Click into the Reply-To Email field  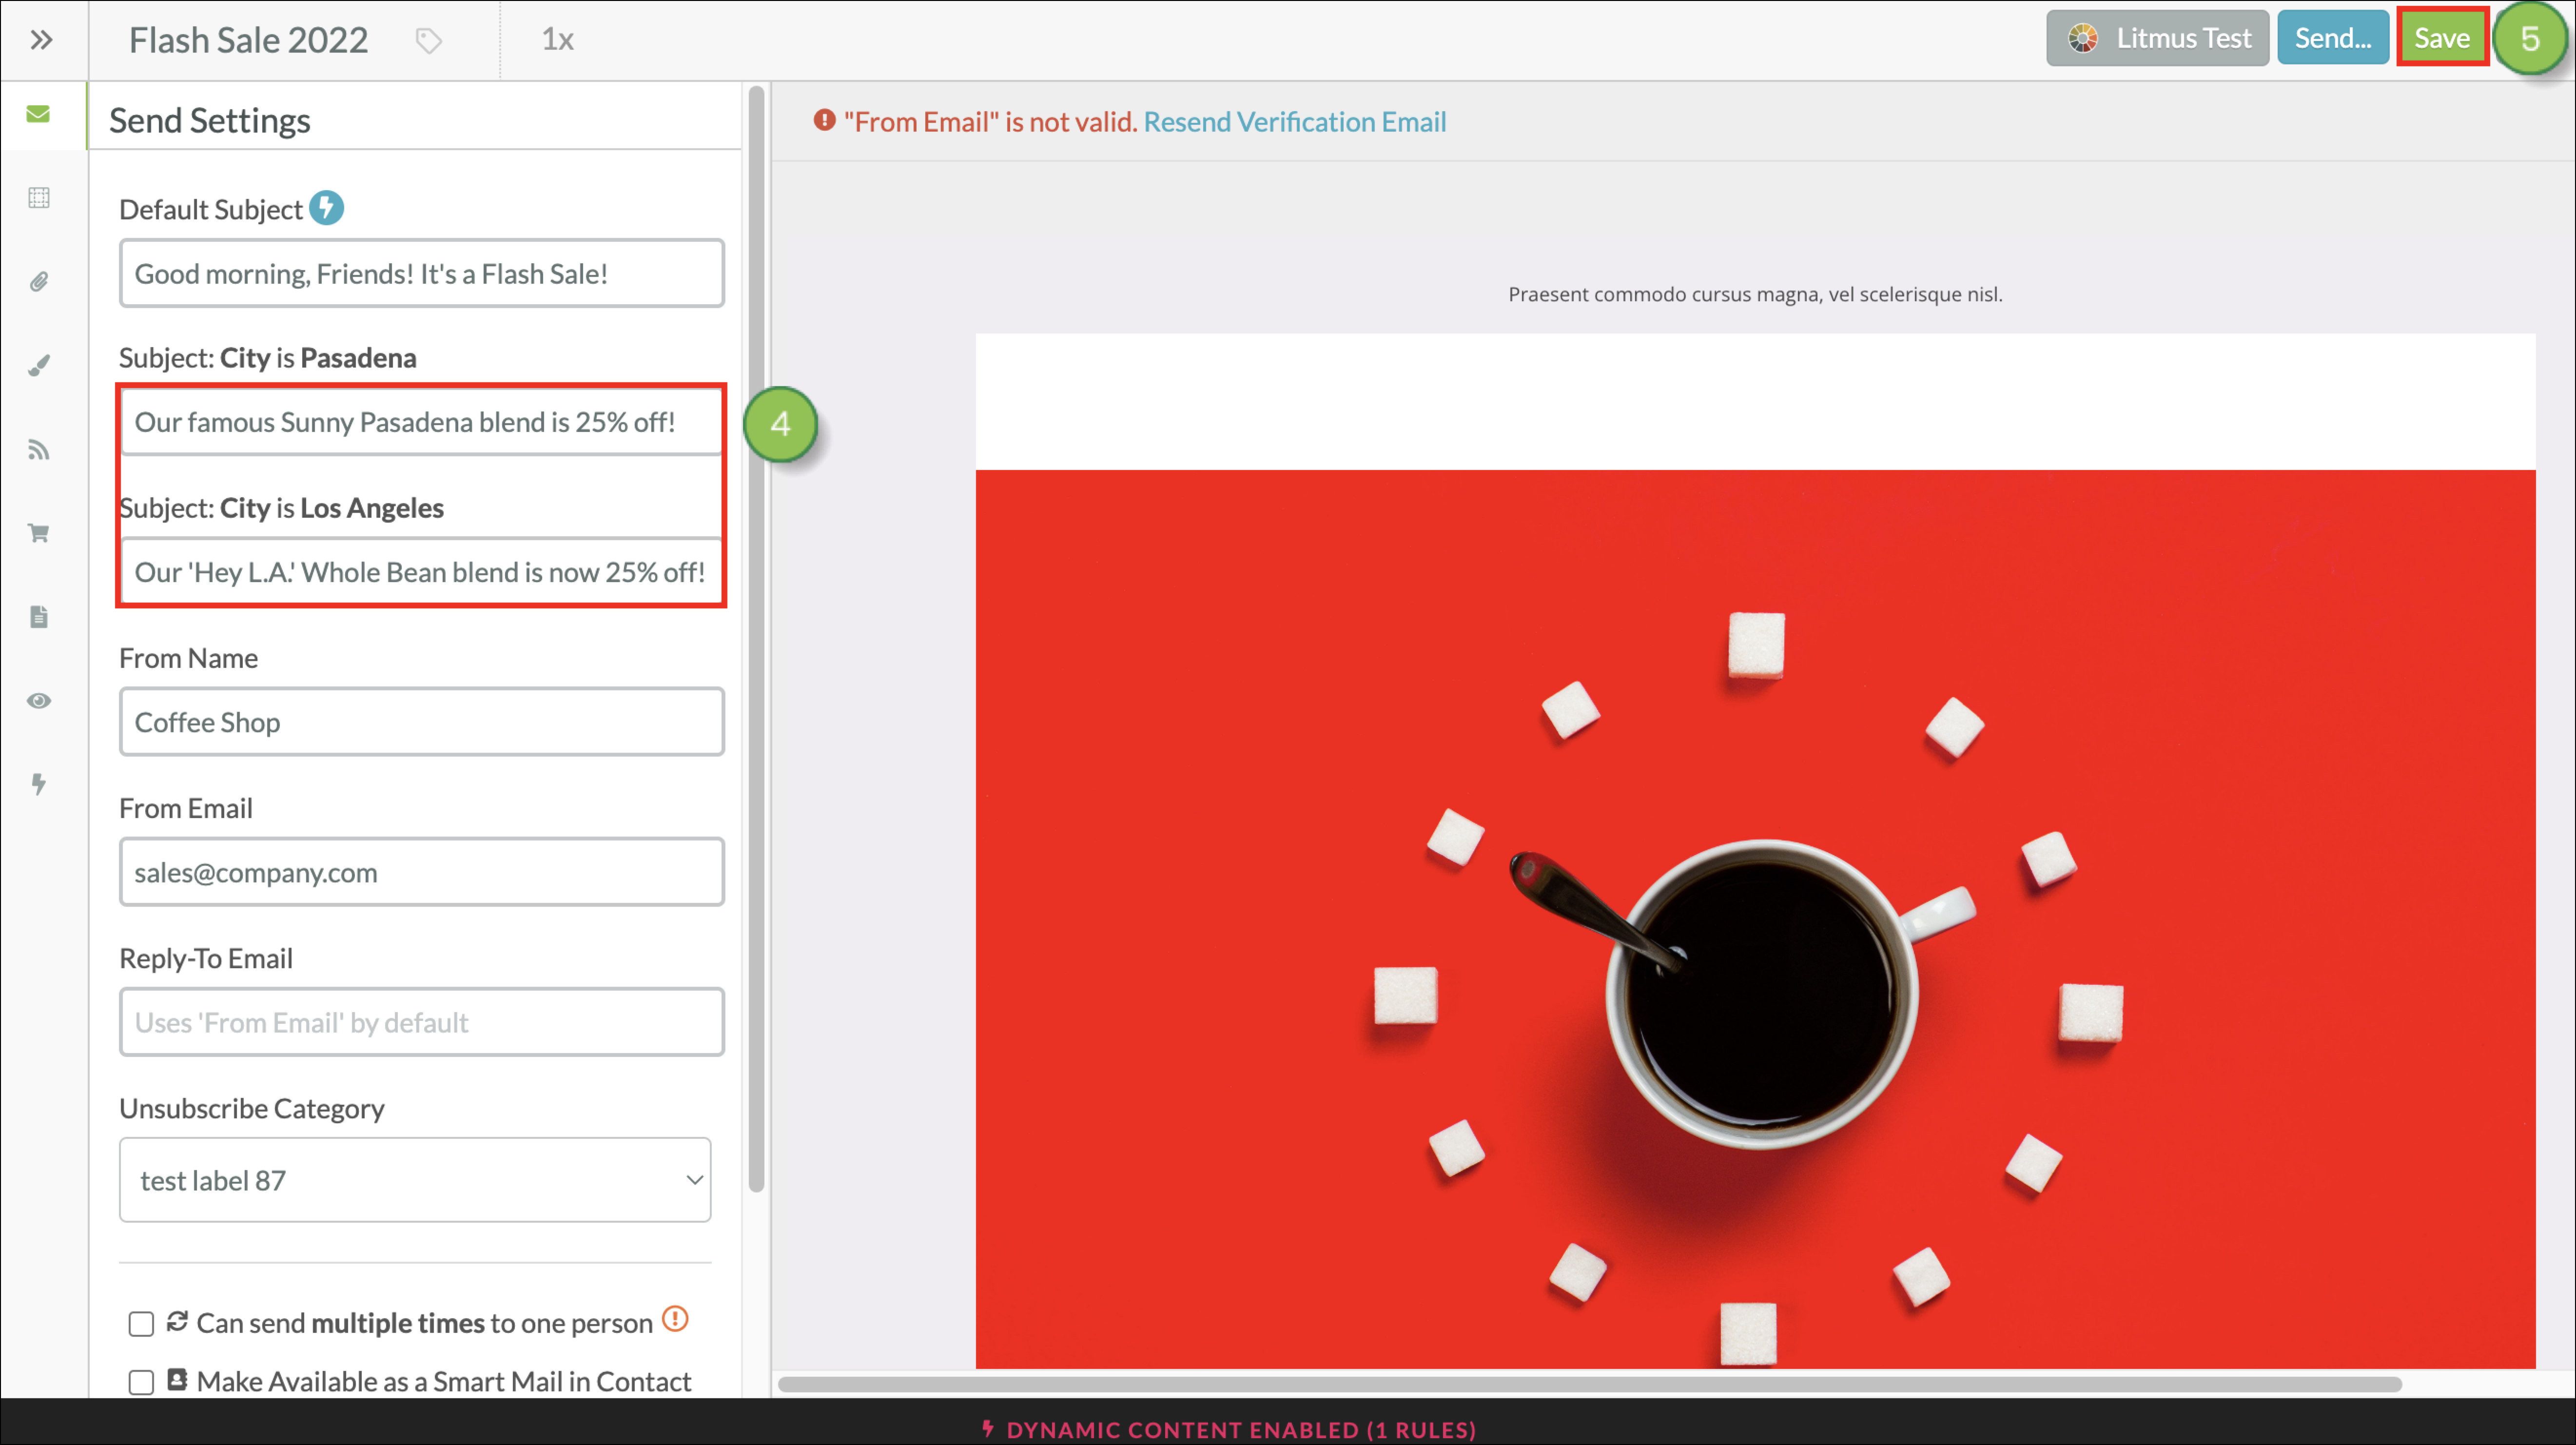point(422,1021)
